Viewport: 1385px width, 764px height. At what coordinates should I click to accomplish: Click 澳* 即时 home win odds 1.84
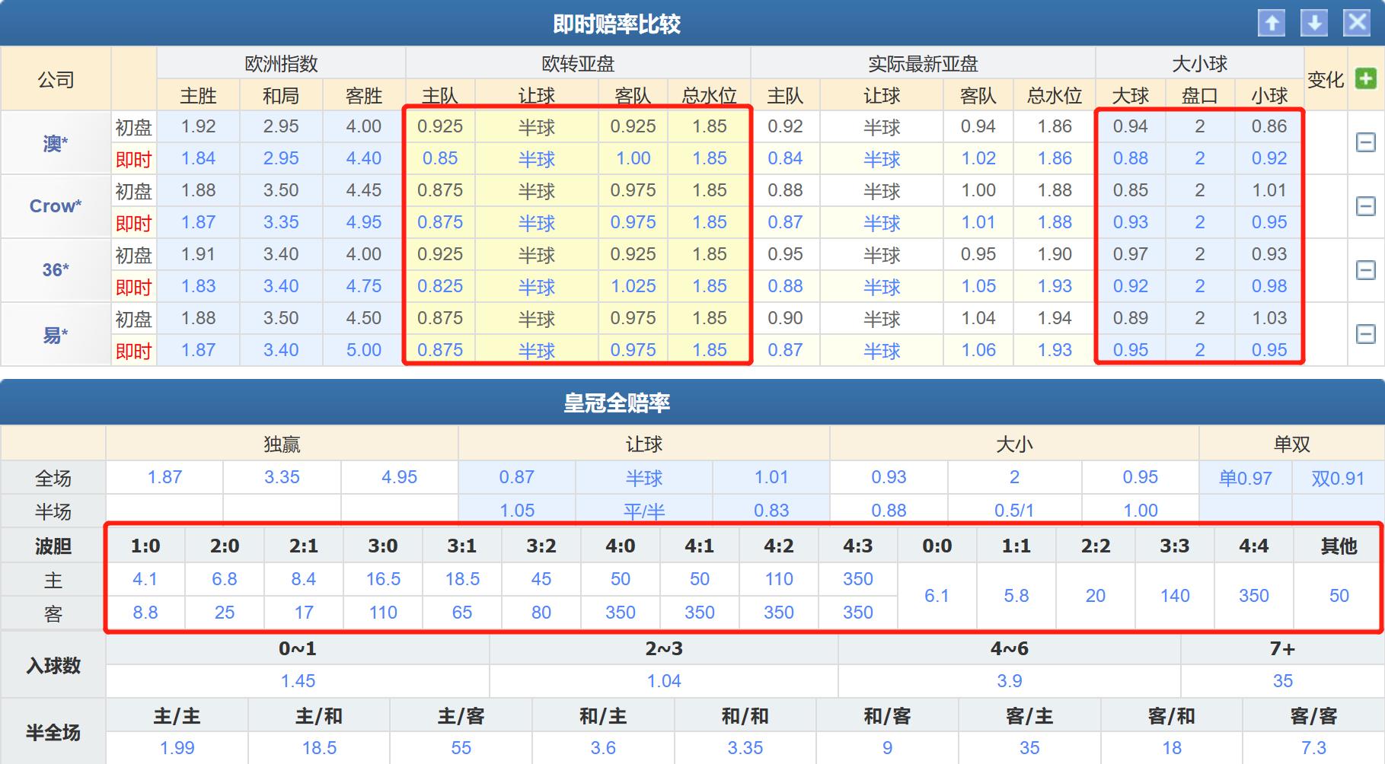coord(198,158)
